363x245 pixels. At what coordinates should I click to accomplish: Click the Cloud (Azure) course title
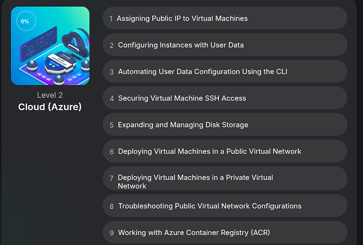[x=50, y=107]
